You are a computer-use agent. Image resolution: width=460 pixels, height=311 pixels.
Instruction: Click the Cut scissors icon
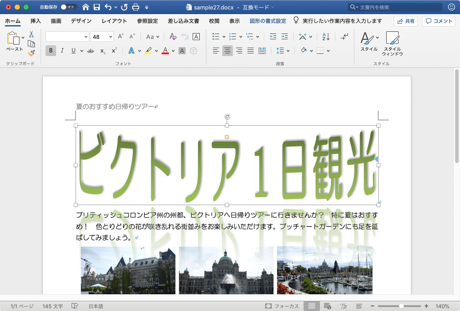[x=31, y=34]
